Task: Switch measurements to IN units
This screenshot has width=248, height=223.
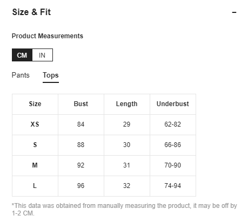Action: (42, 55)
